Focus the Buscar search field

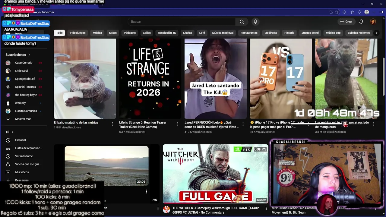pyautogui.click(x=182, y=22)
